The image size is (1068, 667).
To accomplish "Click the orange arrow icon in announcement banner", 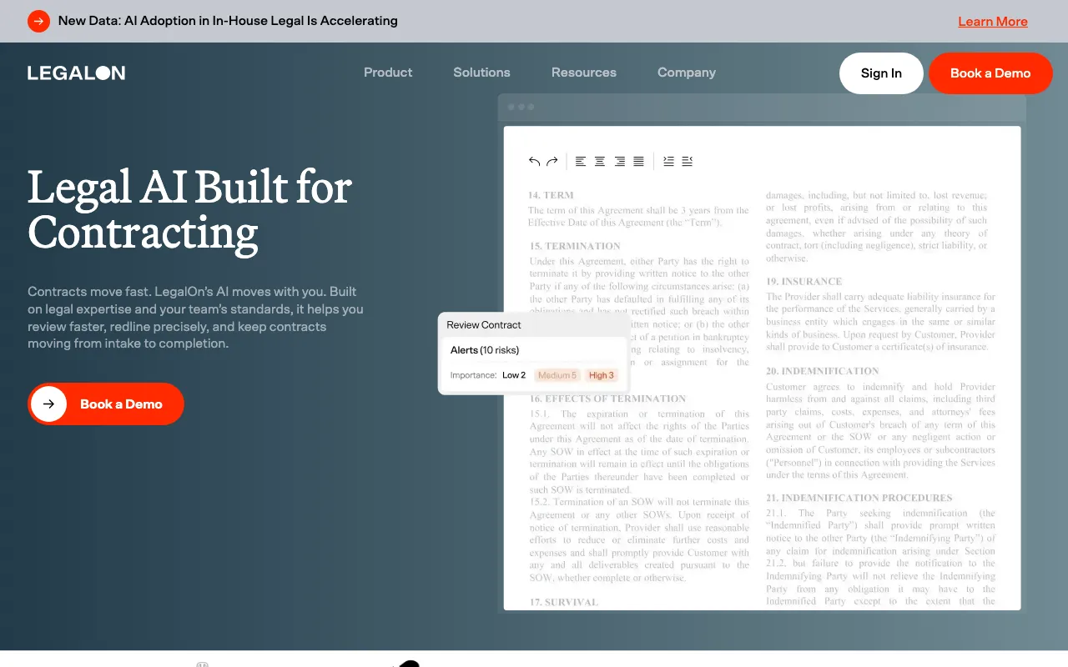I will [38, 21].
